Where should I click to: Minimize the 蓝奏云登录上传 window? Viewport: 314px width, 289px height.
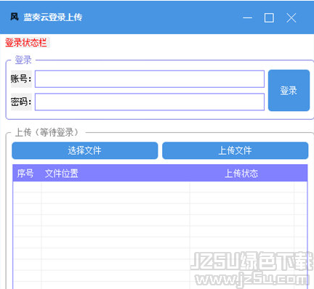247,17
